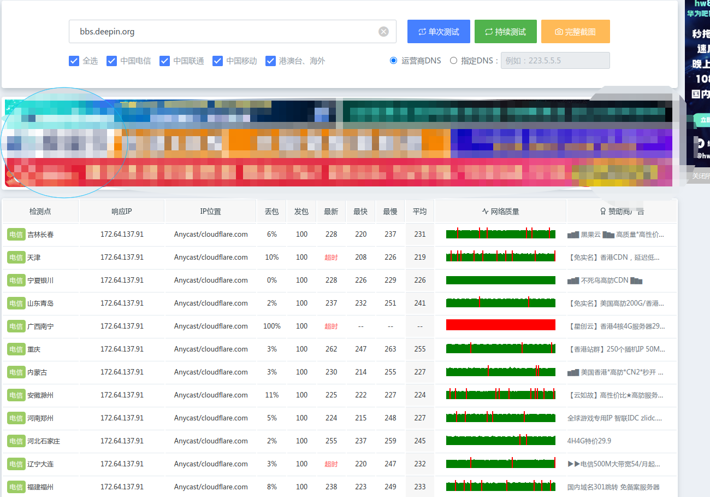Uncheck the 全选 checkbox
This screenshot has height=497, width=710.
pyautogui.click(x=74, y=61)
